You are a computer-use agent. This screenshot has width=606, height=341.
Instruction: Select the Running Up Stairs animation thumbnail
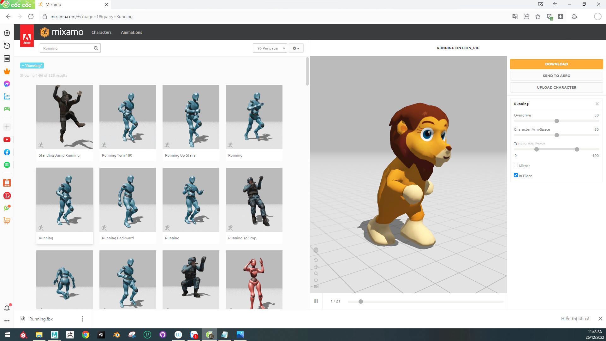191,117
